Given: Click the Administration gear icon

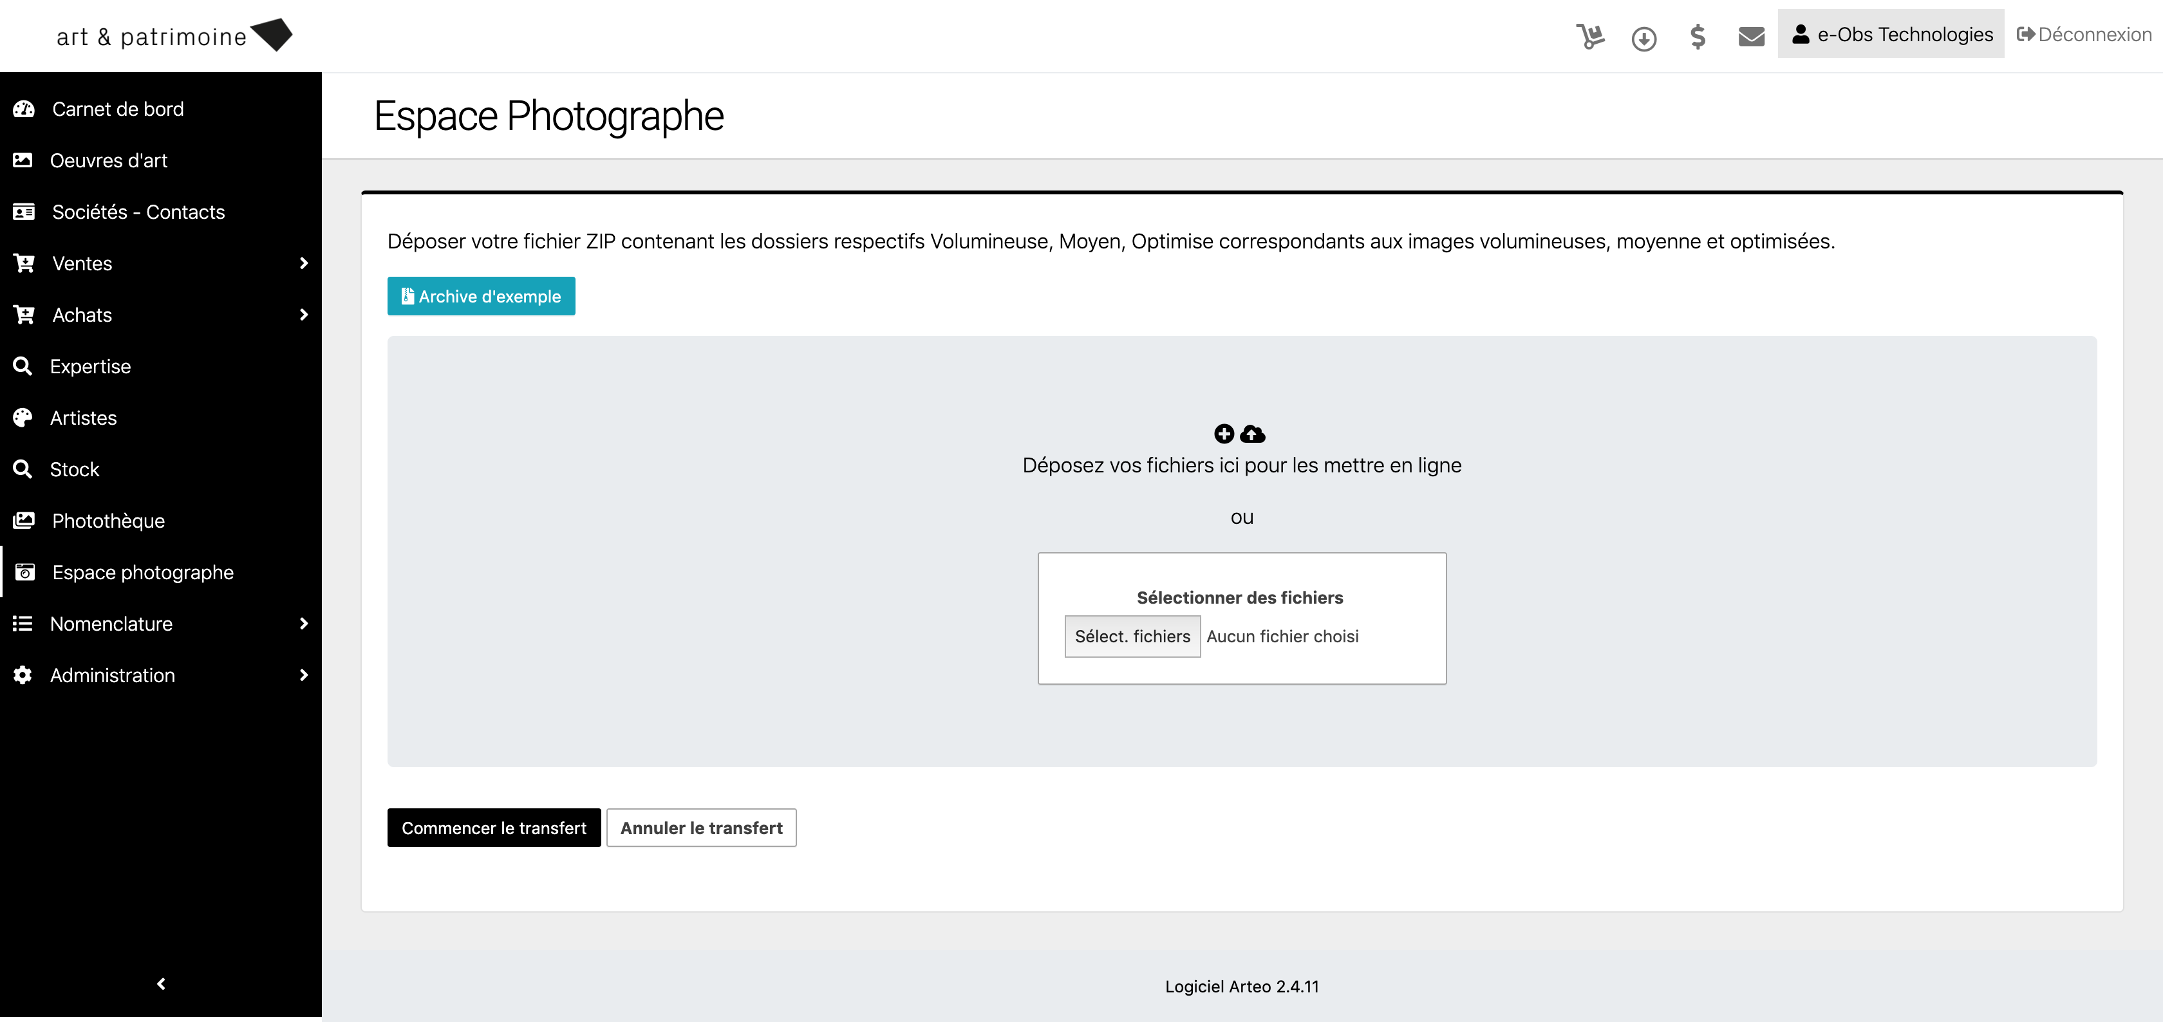Looking at the screenshot, I should (23, 675).
